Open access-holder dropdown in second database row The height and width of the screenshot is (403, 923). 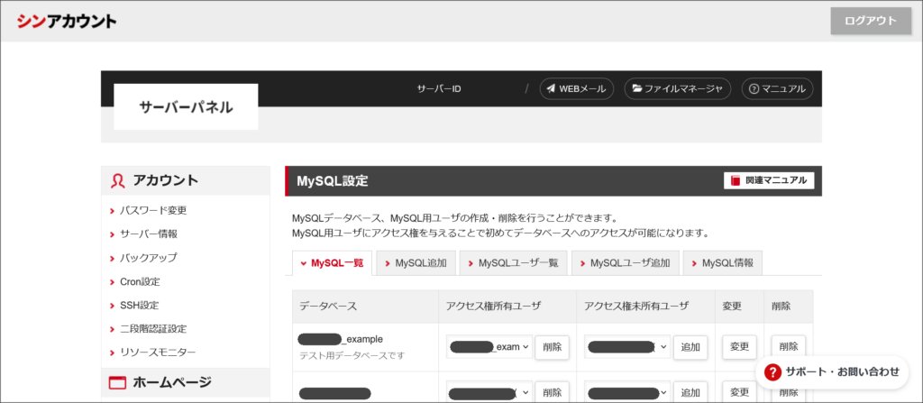(x=489, y=392)
